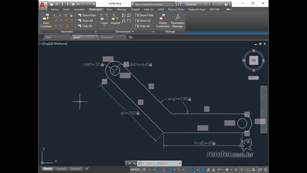Toggle Clean Screen in status bar

(x=260, y=170)
